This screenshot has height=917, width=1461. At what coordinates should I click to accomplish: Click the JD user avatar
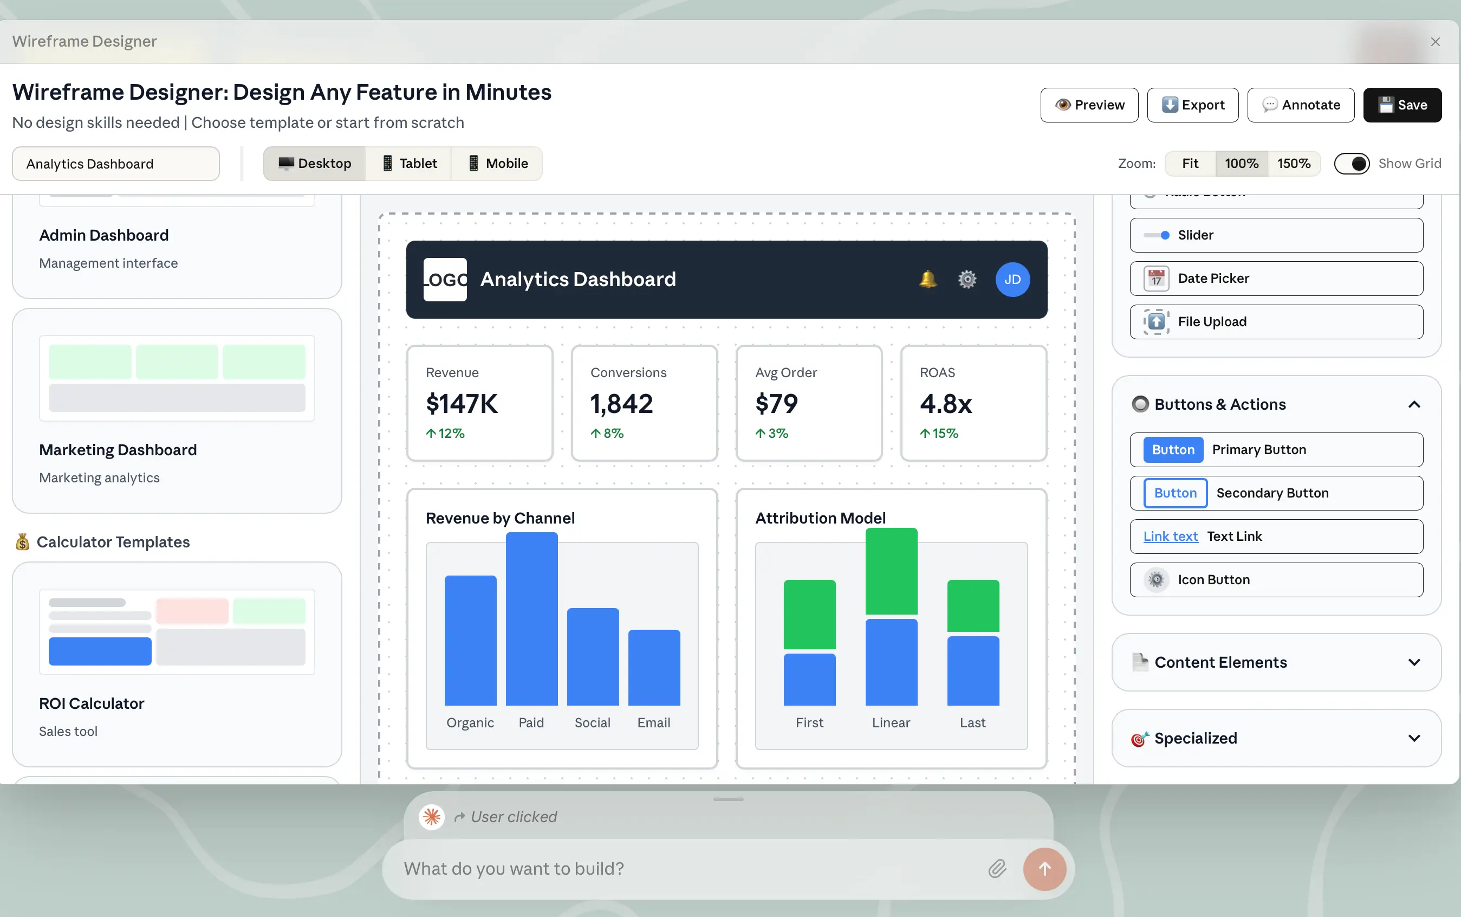click(x=1012, y=280)
